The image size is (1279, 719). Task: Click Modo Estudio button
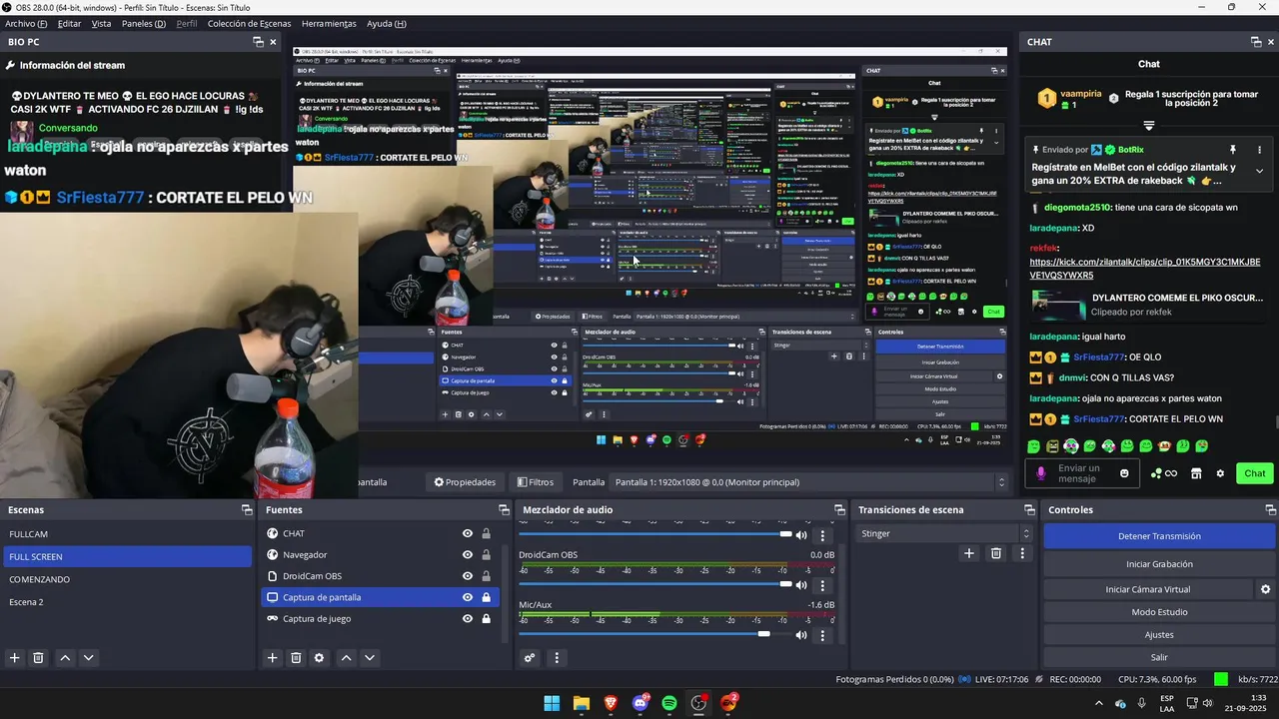click(x=1159, y=612)
